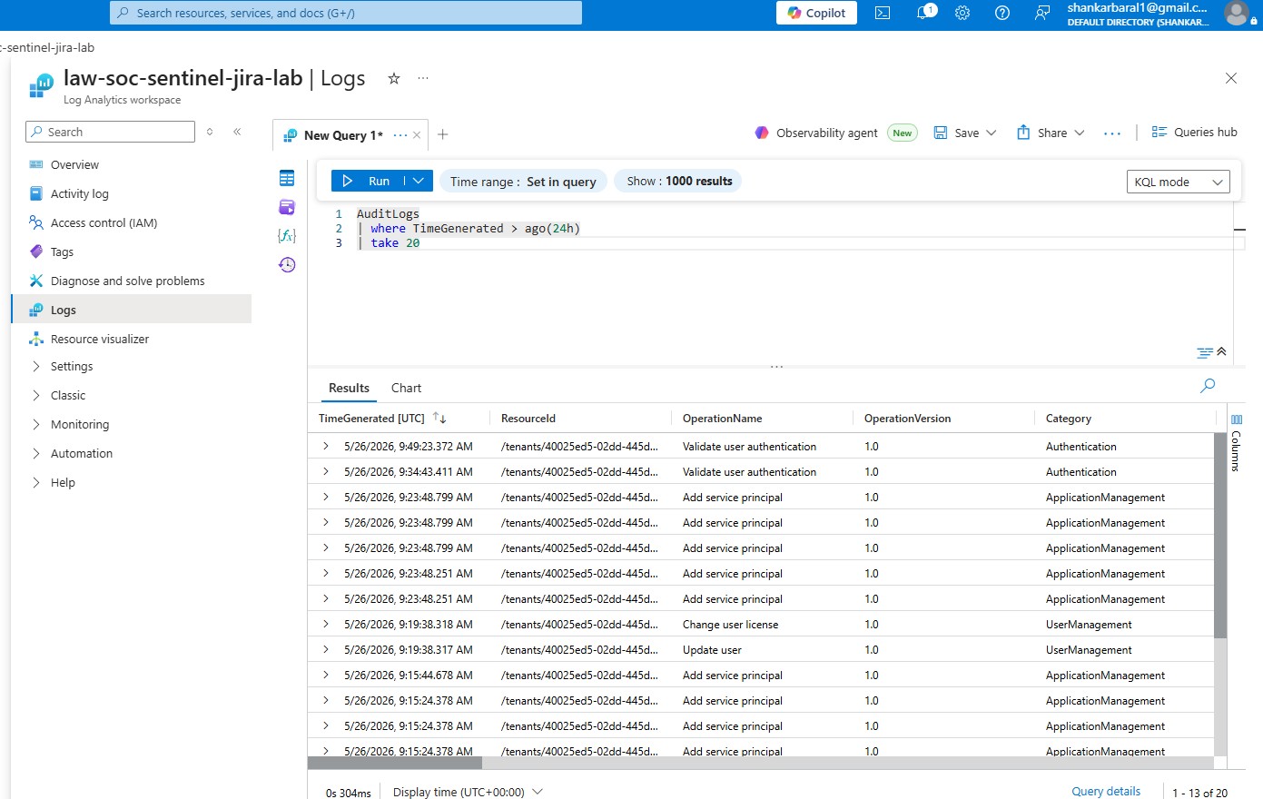The width and height of the screenshot is (1263, 799).
Task: Click the sidebar Search field
Action: click(x=110, y=132)
